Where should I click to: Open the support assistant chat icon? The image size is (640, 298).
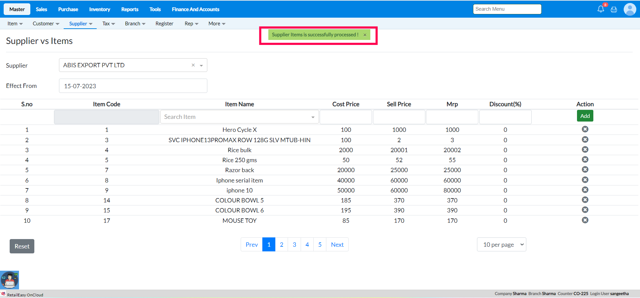[10, 280]
